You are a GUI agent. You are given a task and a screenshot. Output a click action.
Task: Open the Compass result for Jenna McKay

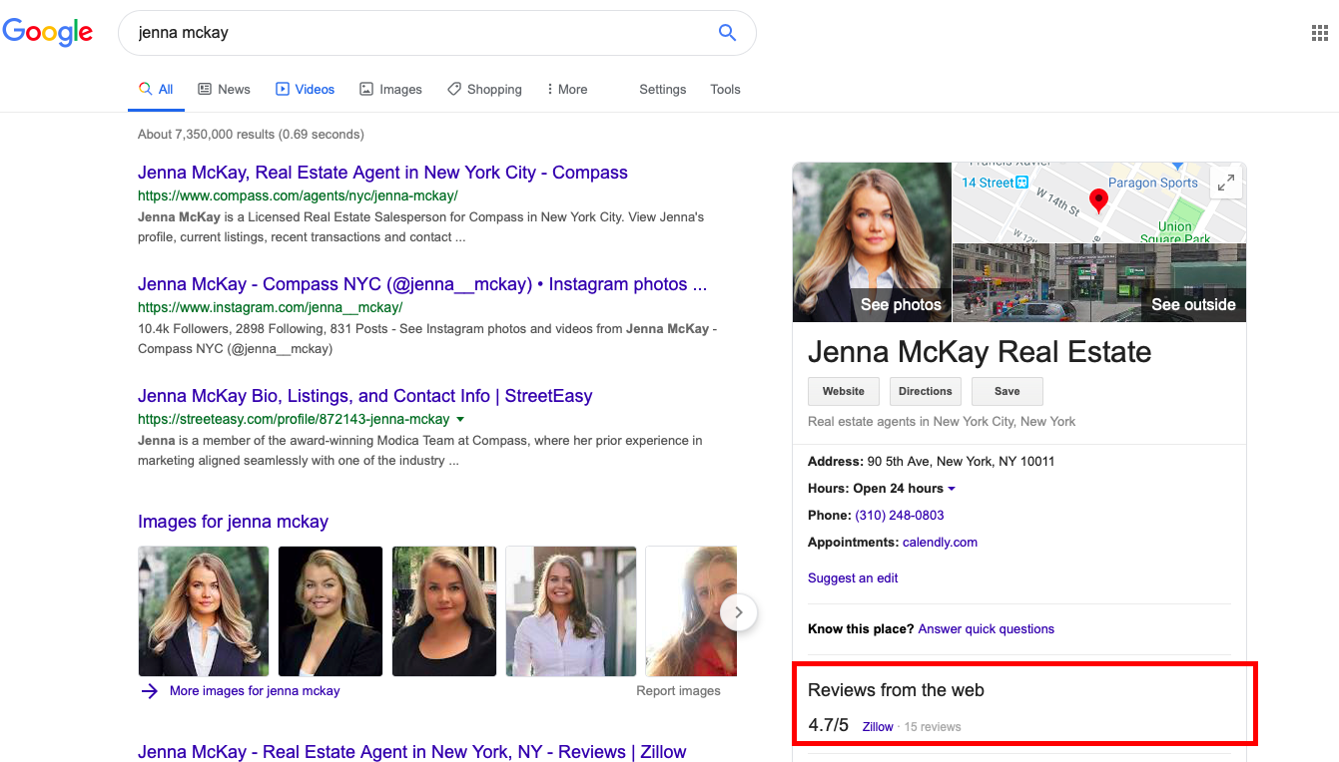pyautogui.click(x=382, y=173)
